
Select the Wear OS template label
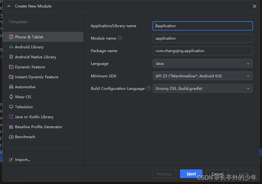(23, 97)
